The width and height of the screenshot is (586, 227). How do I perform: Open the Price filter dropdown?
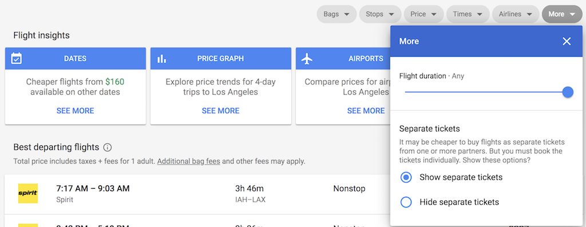pyautogui.click(x=423, y=14)
